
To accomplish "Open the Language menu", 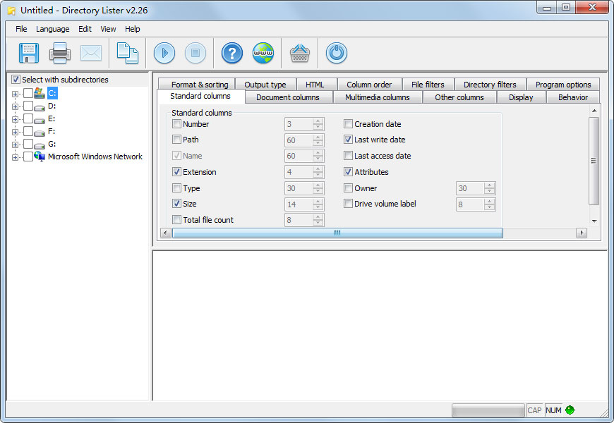I will 52,29.
